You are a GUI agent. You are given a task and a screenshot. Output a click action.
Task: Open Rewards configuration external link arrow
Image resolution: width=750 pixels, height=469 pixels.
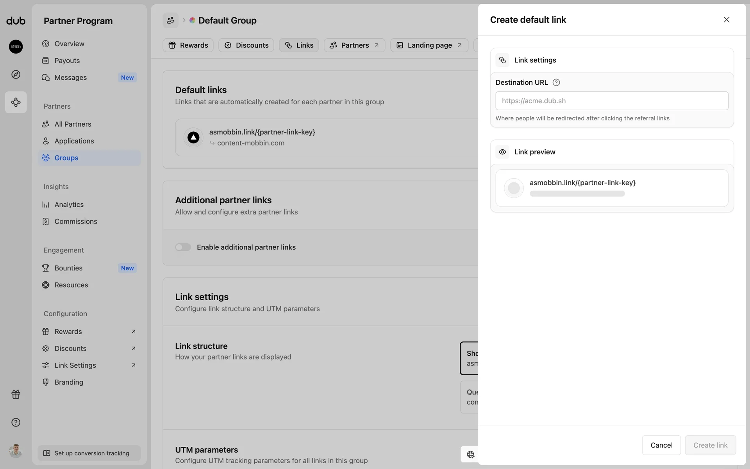point(133,331)
